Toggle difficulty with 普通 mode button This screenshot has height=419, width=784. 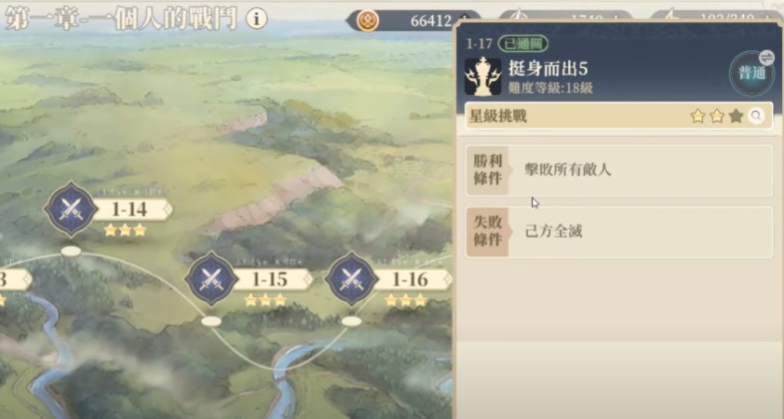tap(751, 74)
